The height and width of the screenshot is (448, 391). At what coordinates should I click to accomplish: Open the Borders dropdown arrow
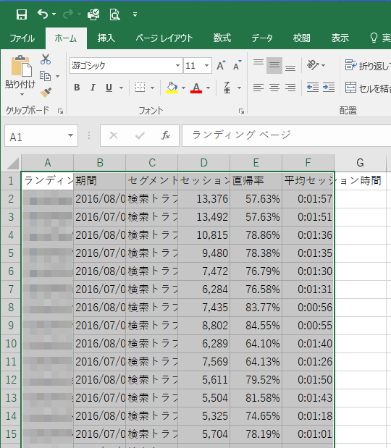point(152,88)
